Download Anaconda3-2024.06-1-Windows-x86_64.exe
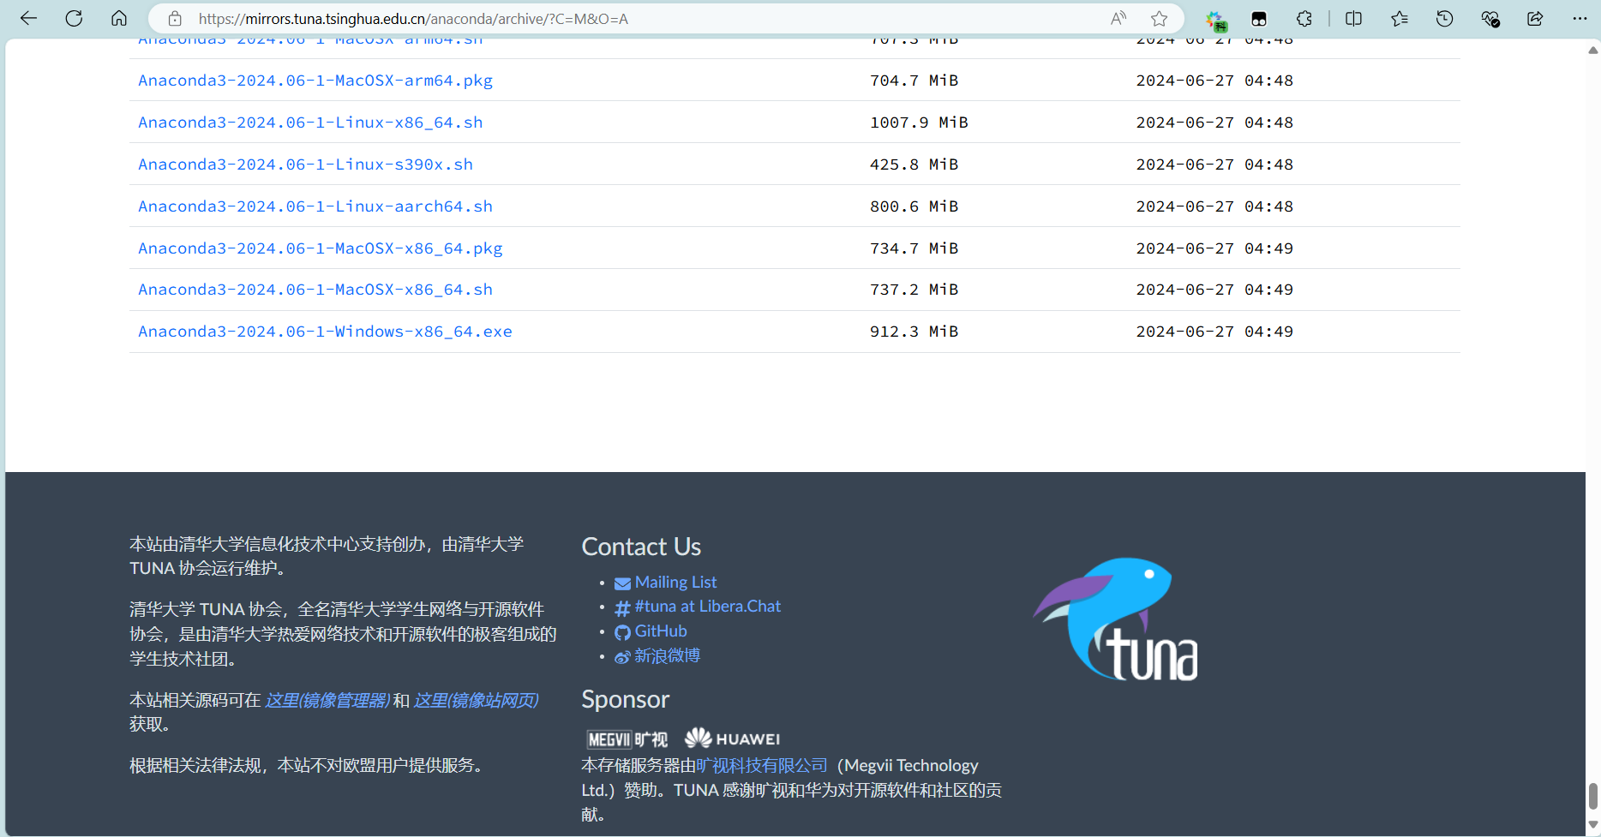1601x837 pixels. (325, 332)
